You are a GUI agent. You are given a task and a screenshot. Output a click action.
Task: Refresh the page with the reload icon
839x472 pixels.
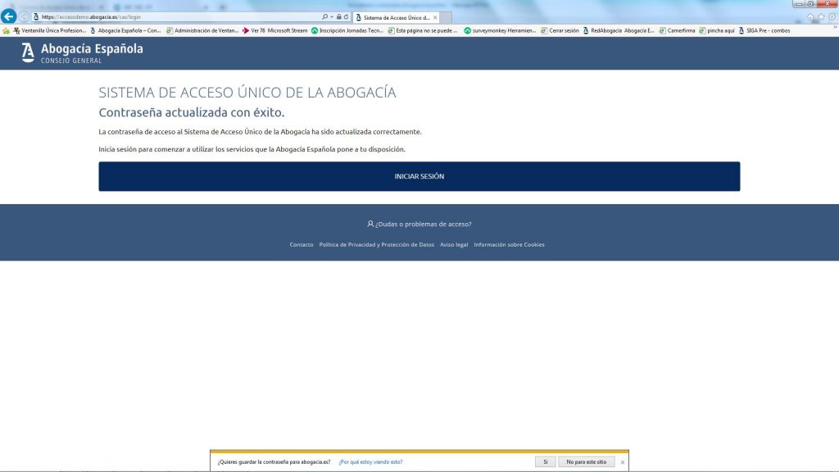pyautogui.click(x=347, y=17)
